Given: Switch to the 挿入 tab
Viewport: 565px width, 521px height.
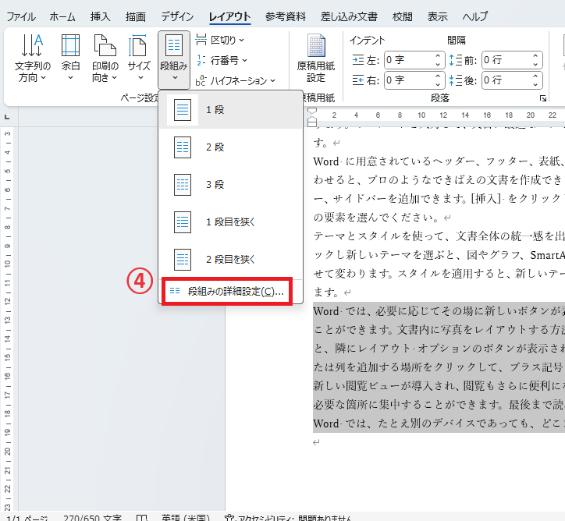Looking at the screenshot, I should (100, 16).
